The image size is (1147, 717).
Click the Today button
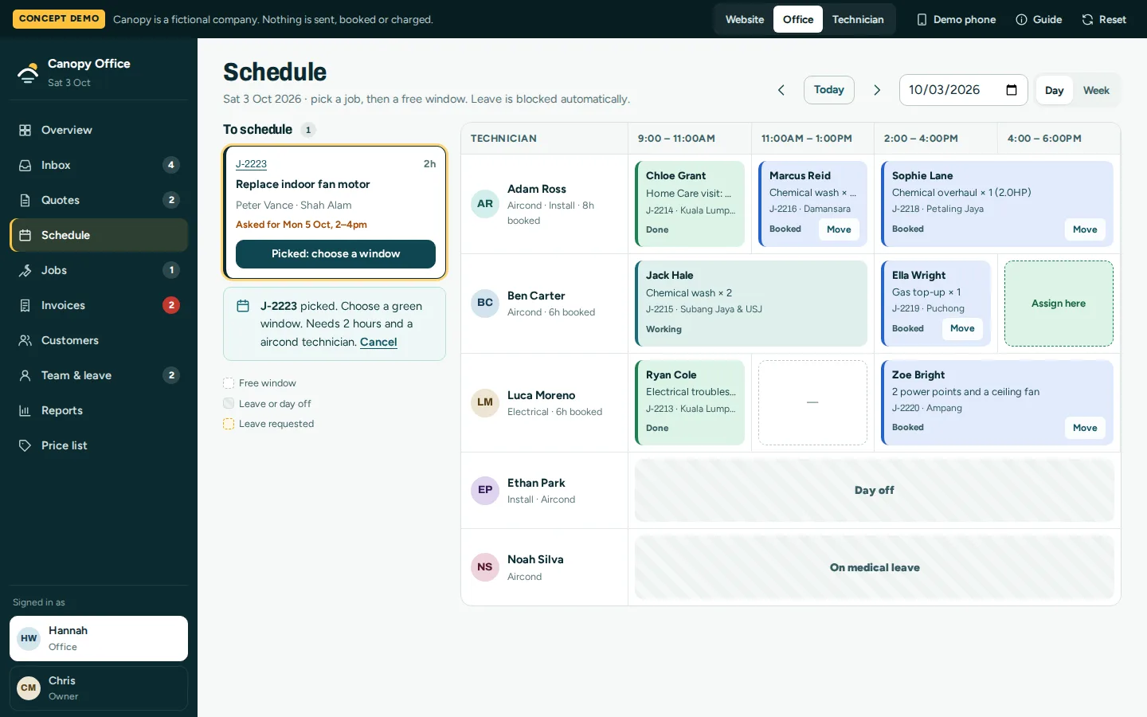point(829,90)
